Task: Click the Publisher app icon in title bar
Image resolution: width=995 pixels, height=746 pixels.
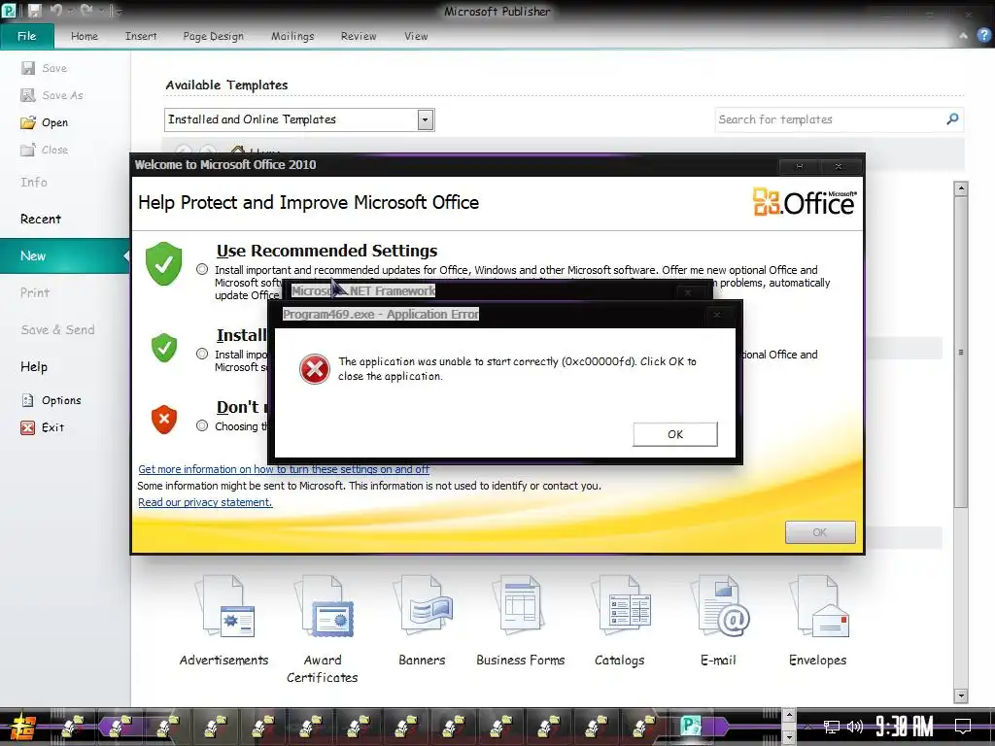Action: pyautogui.click(x=9, y=11)
